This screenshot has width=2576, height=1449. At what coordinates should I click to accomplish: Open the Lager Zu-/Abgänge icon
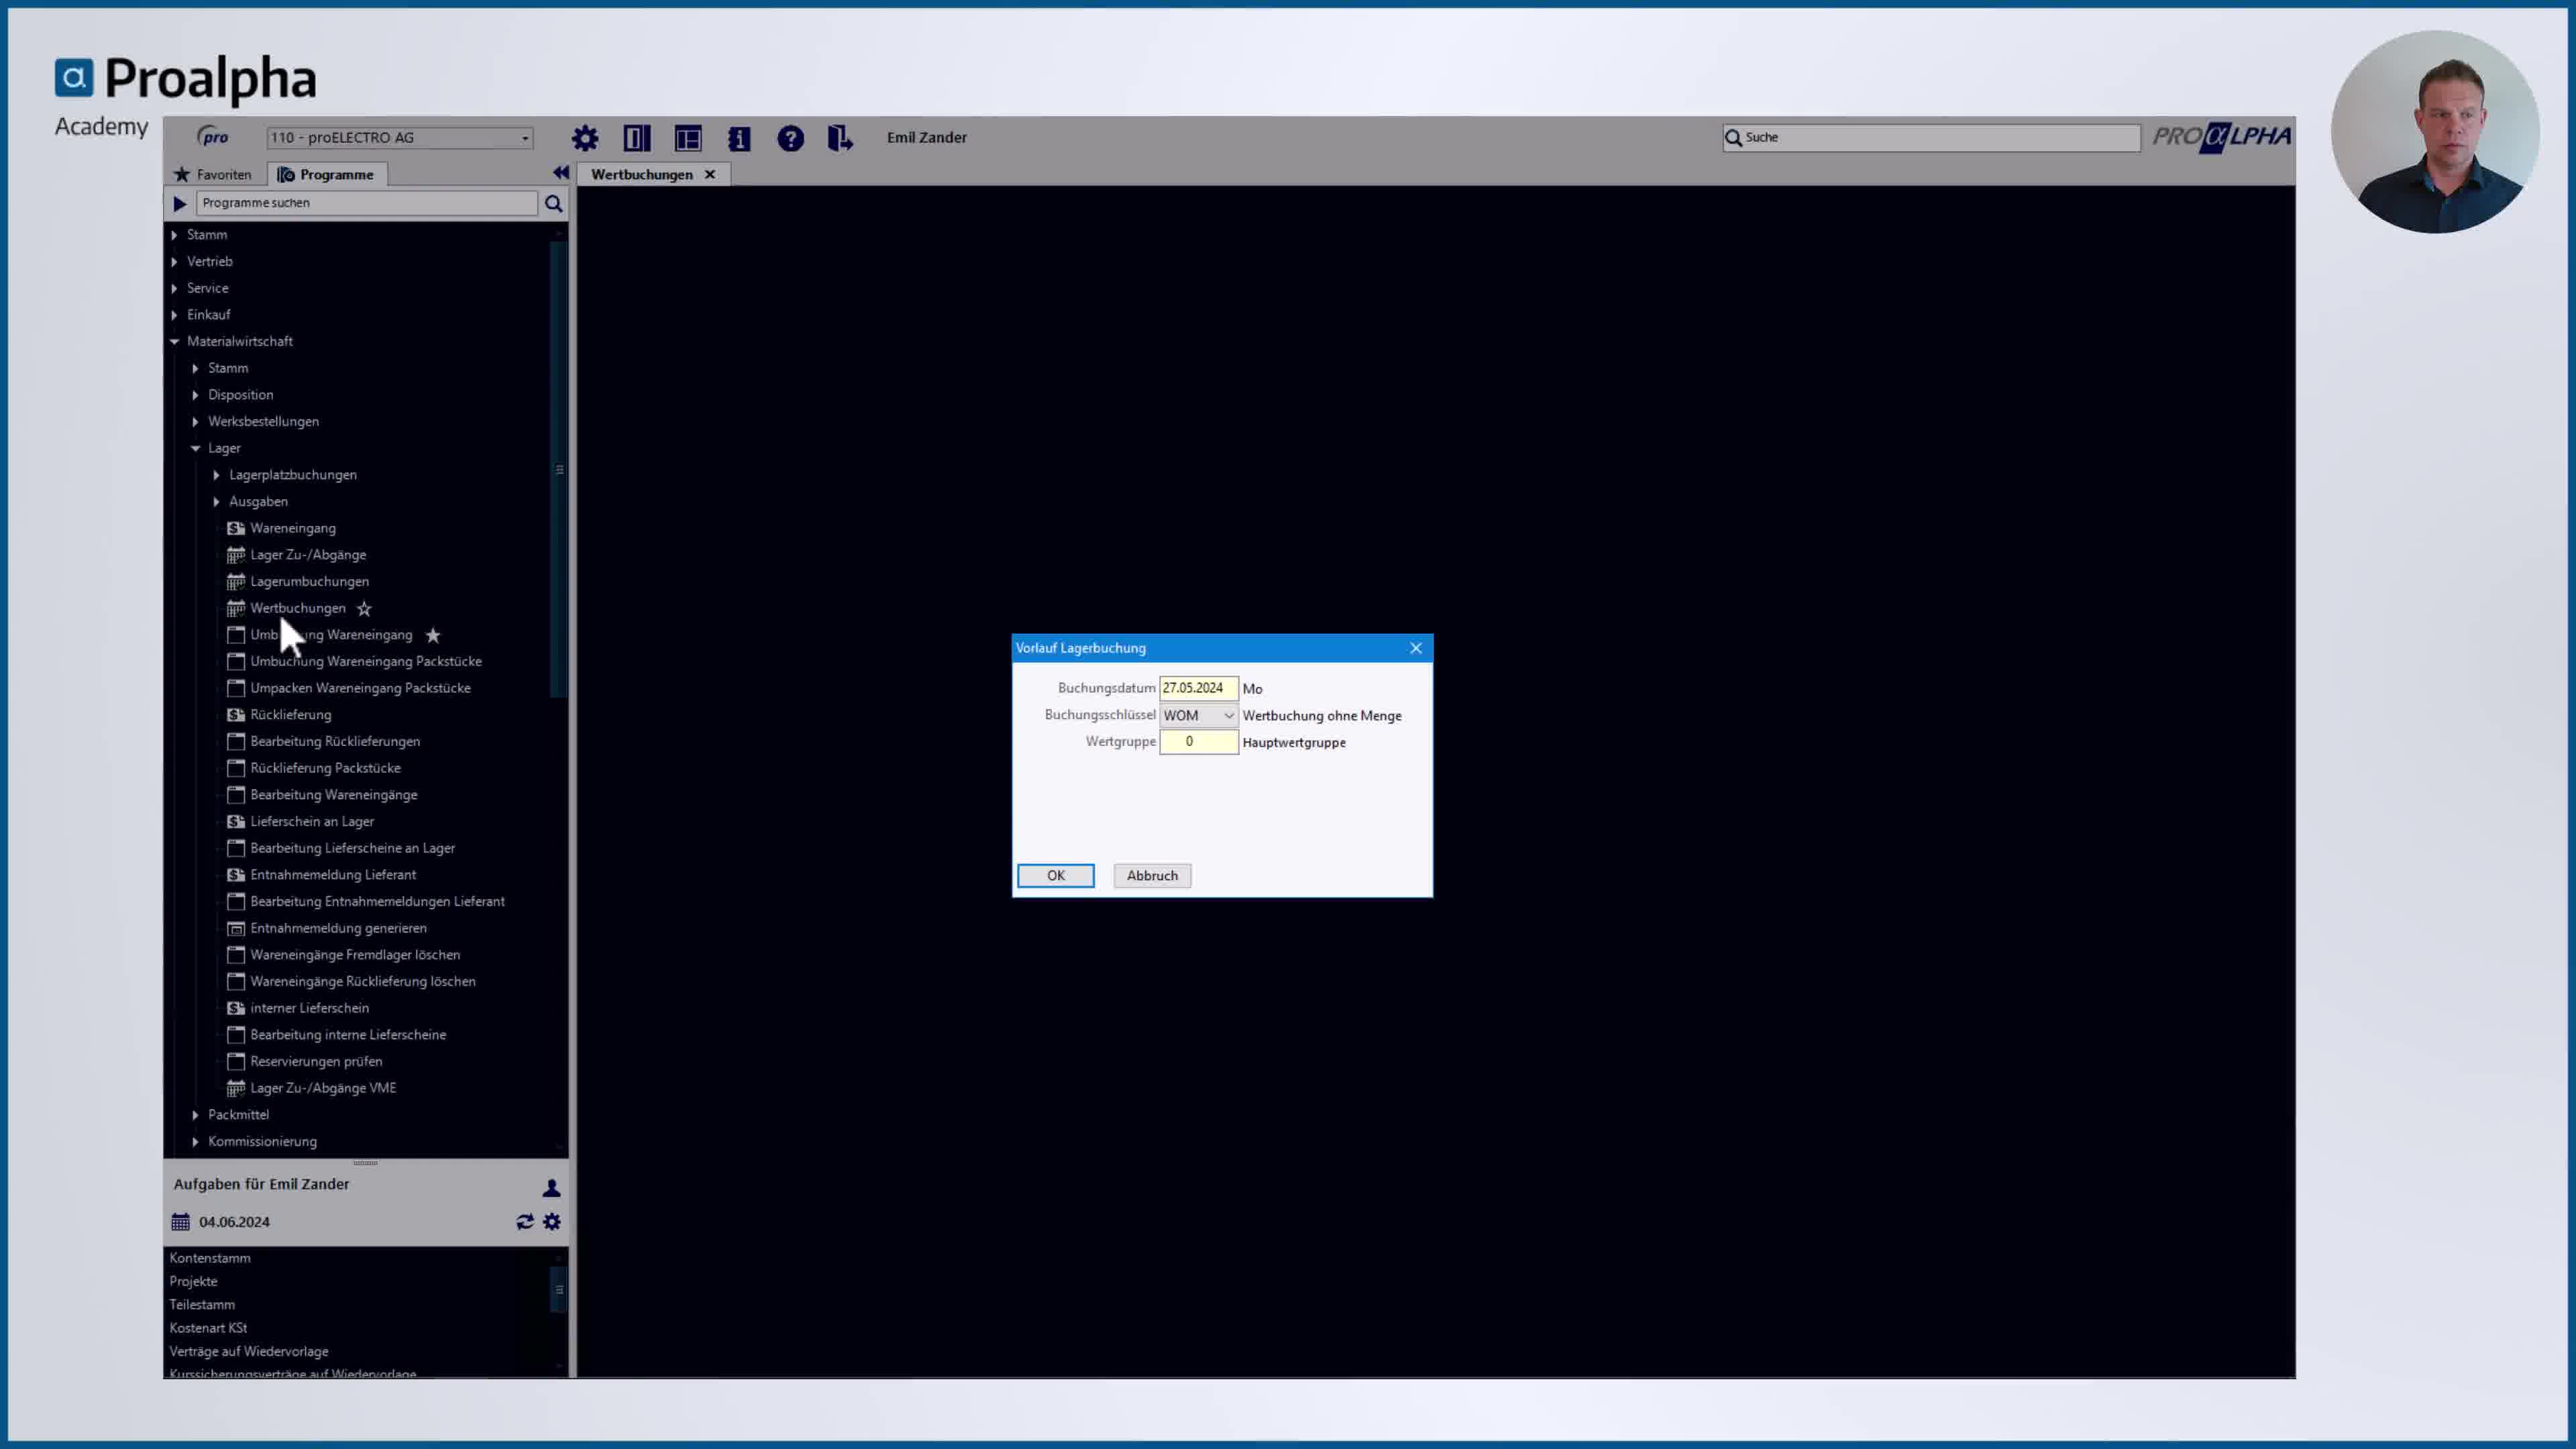(236, 555)
